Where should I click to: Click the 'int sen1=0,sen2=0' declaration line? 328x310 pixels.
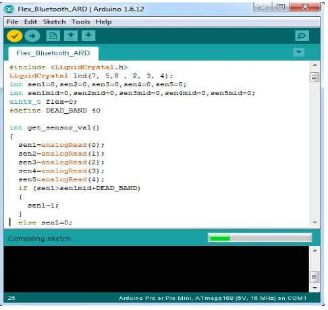(x=98, y=84)
